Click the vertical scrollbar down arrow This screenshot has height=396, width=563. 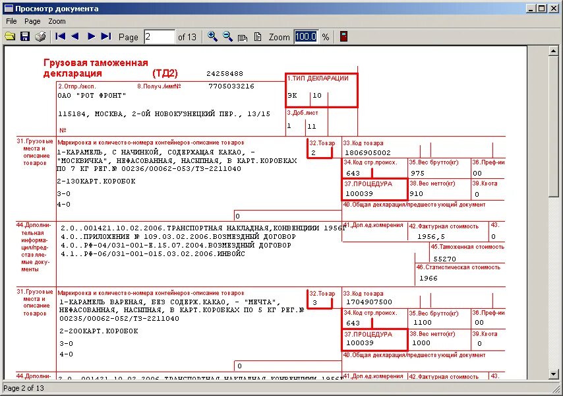pyautogui.click(x=553, y=374)
